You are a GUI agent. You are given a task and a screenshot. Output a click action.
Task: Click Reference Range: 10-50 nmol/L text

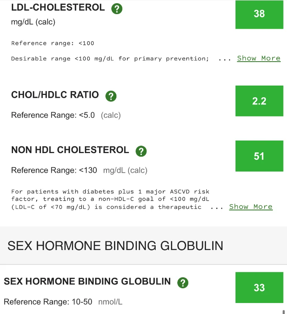click(63, 302)
